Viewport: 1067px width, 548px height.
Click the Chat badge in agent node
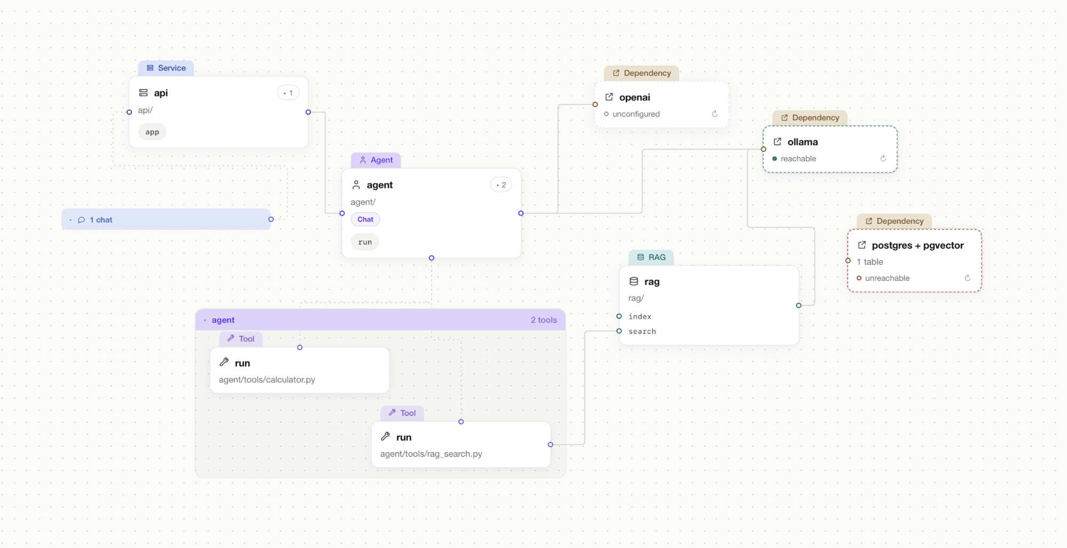click(x=365, y=219)
